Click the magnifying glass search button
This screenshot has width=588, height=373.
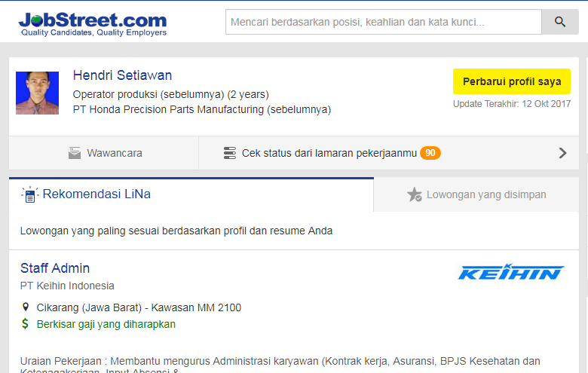coord(560,22)
